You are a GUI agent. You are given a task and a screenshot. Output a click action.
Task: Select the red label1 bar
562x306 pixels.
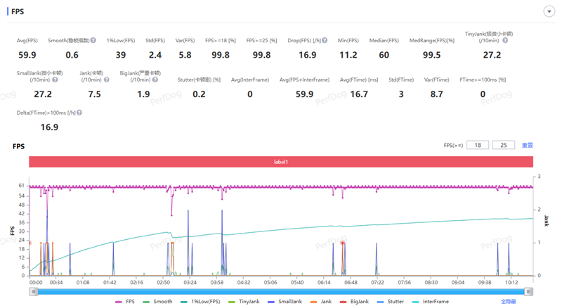pyautogui.click(x=281, y=162)
